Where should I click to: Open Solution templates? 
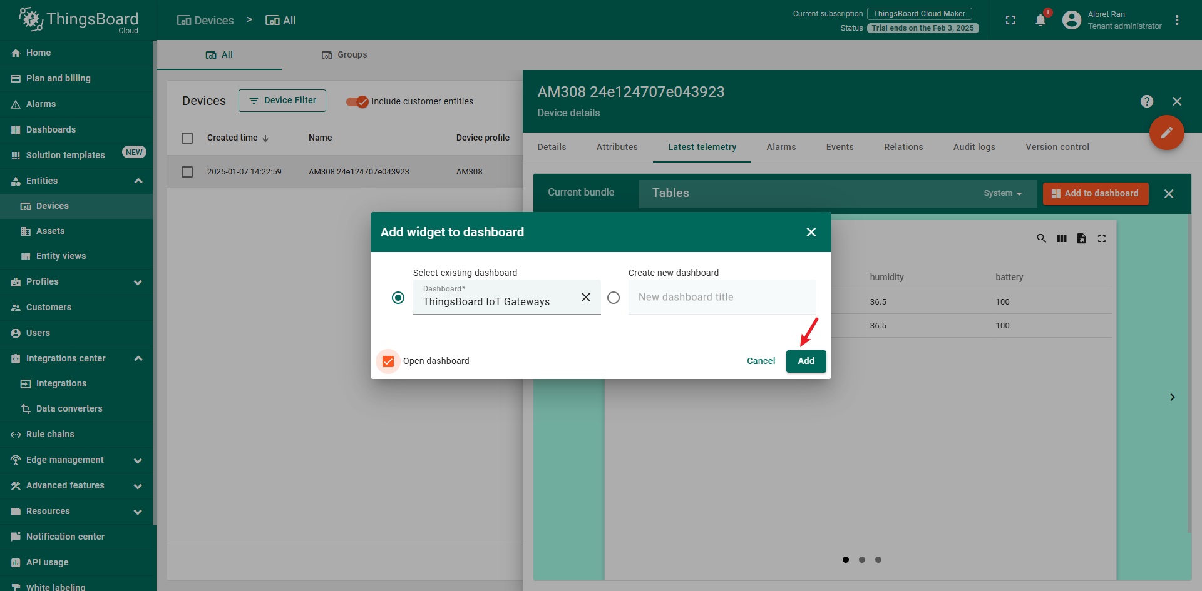[x=76, y=155]
